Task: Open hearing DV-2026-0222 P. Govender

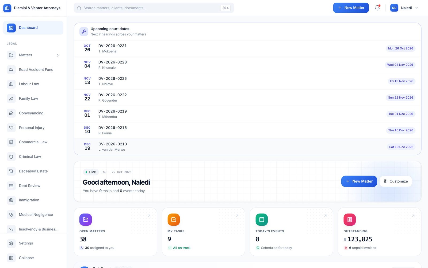Action: click(x=247, y=98)
